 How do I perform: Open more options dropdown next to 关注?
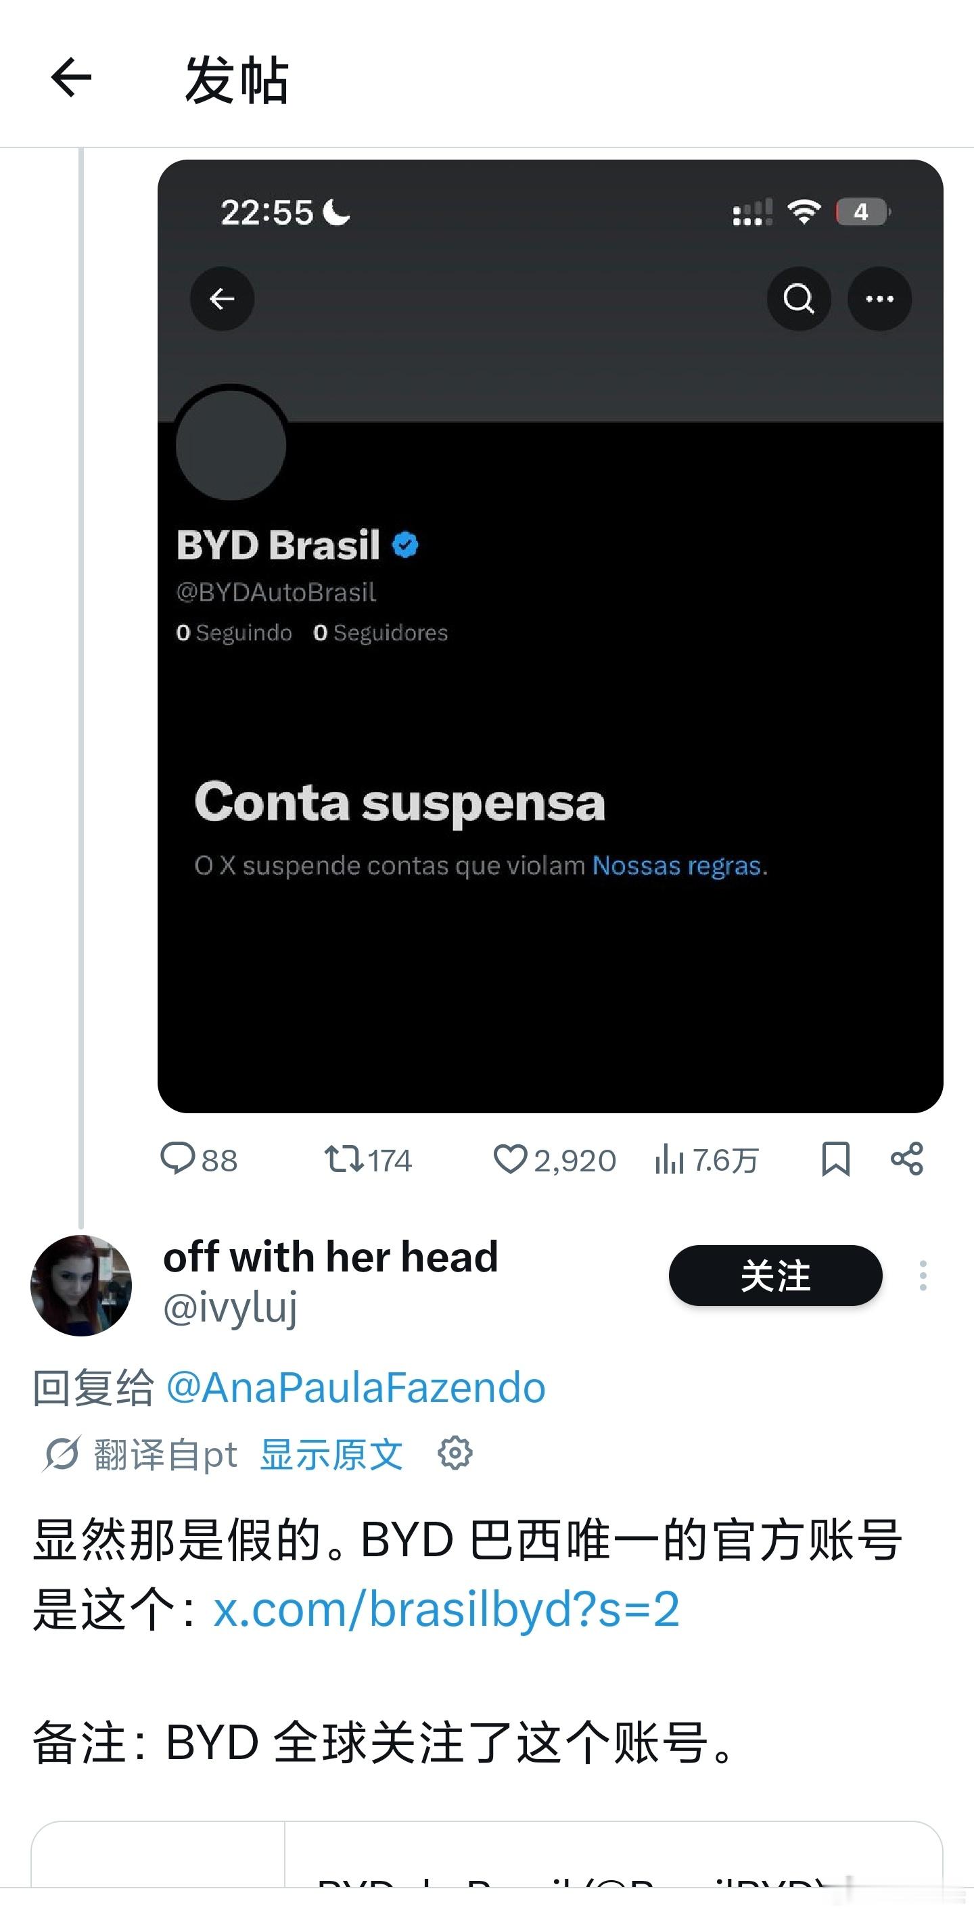922,1276
